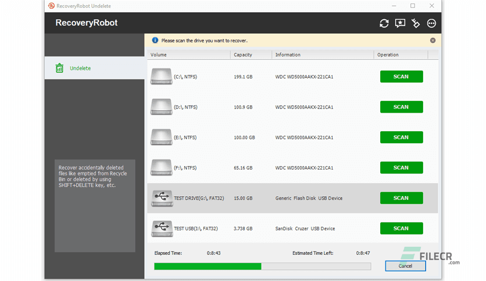486x281 pixels.
Task: Click Generic Flash Disk USB Device text
Action: coord(309,198)
